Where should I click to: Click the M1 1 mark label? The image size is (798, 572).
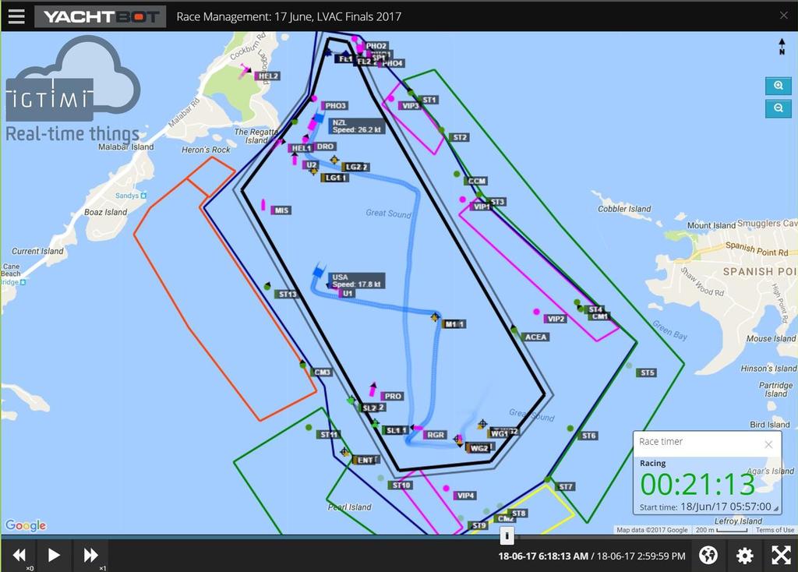click(x=454, y=324)
